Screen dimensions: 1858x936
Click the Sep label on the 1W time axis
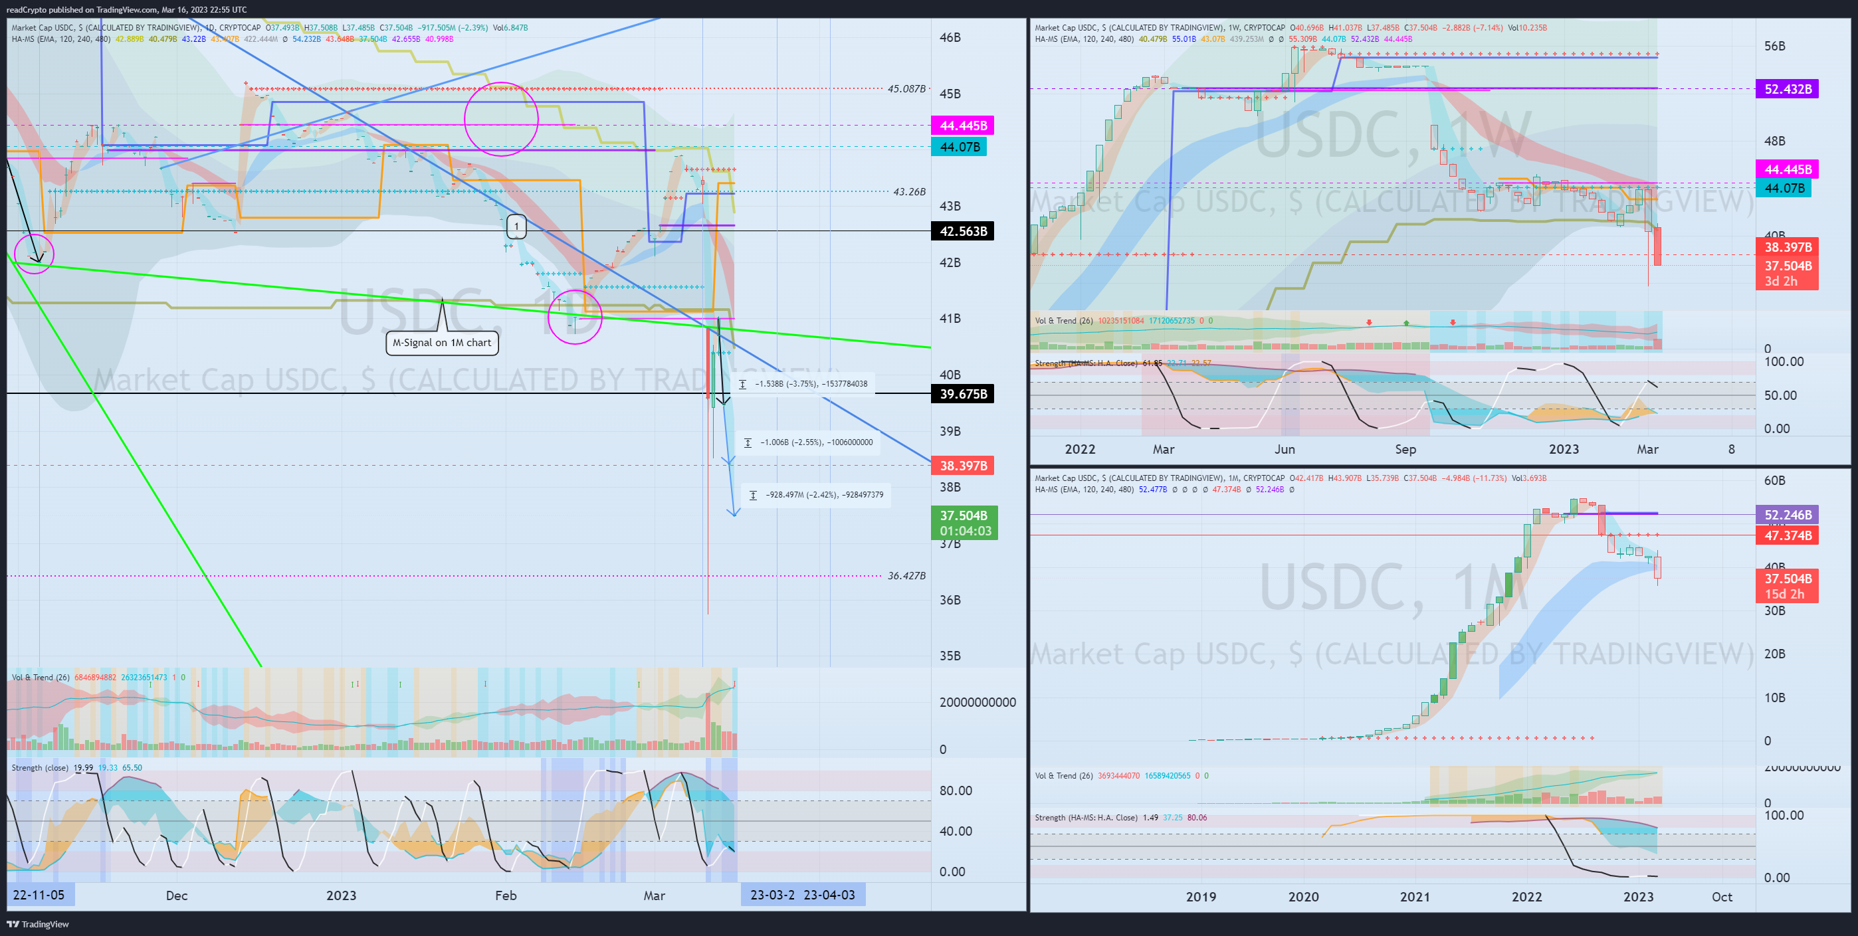pos(1405,449)
